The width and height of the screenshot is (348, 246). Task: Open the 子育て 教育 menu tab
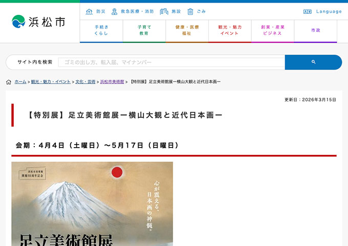(x=144, y=30)
